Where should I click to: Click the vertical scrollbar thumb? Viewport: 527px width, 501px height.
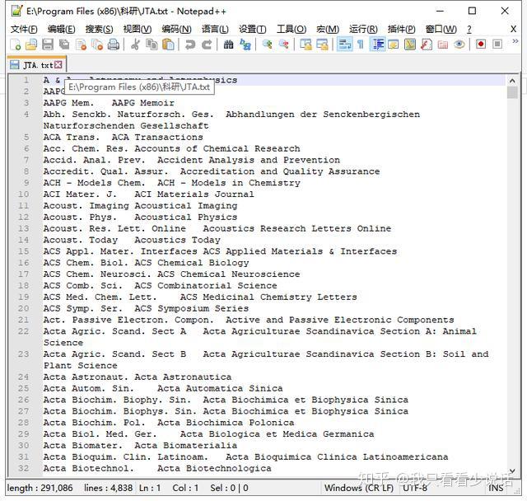pos(512,92)
